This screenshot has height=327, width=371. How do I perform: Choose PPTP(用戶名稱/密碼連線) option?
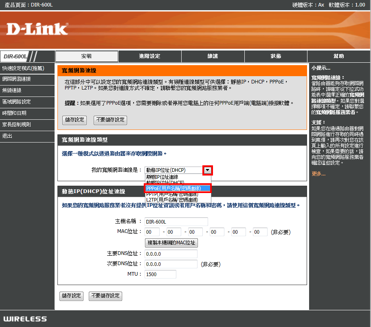pos(178,194)
